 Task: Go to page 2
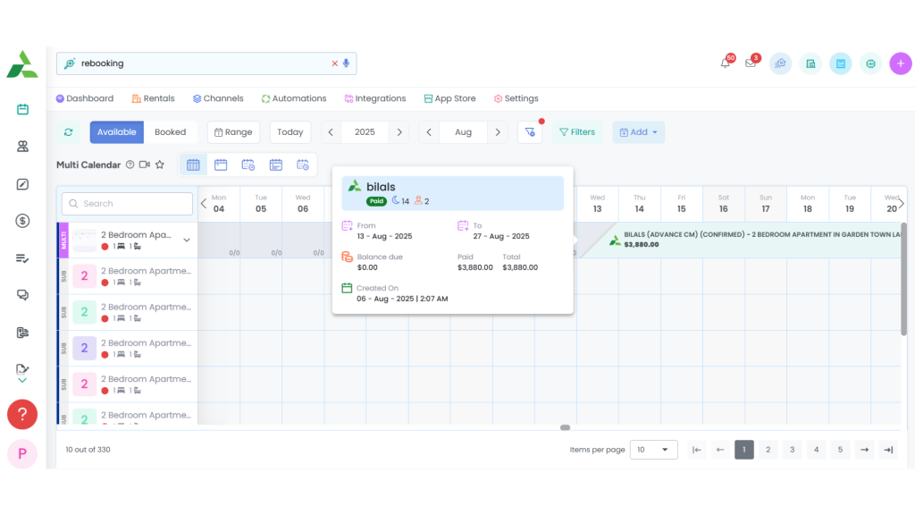pos(768,450)
